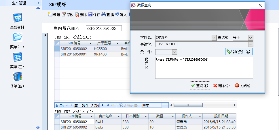
Task: Click 删除 toolbar button
Action: pyautogui.click(x=81, y=15)
